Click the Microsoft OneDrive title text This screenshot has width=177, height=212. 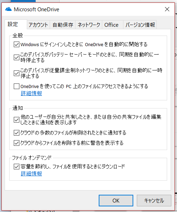tap(37, 10)
